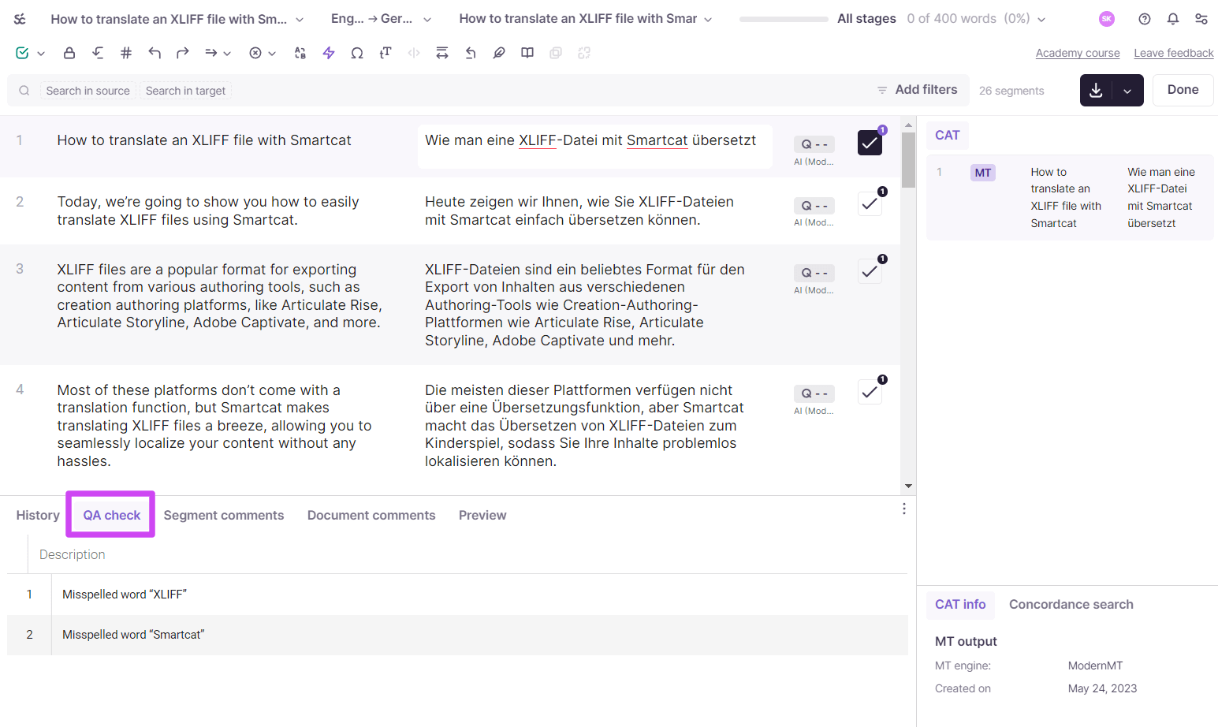Open the Document comments tab
Screen dimensions: 1218x727
[x=371, y=516]
